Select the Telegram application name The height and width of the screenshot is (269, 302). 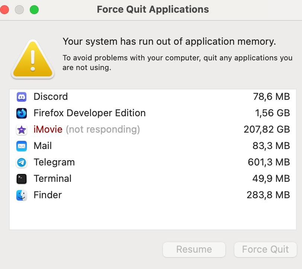(54, 162)
